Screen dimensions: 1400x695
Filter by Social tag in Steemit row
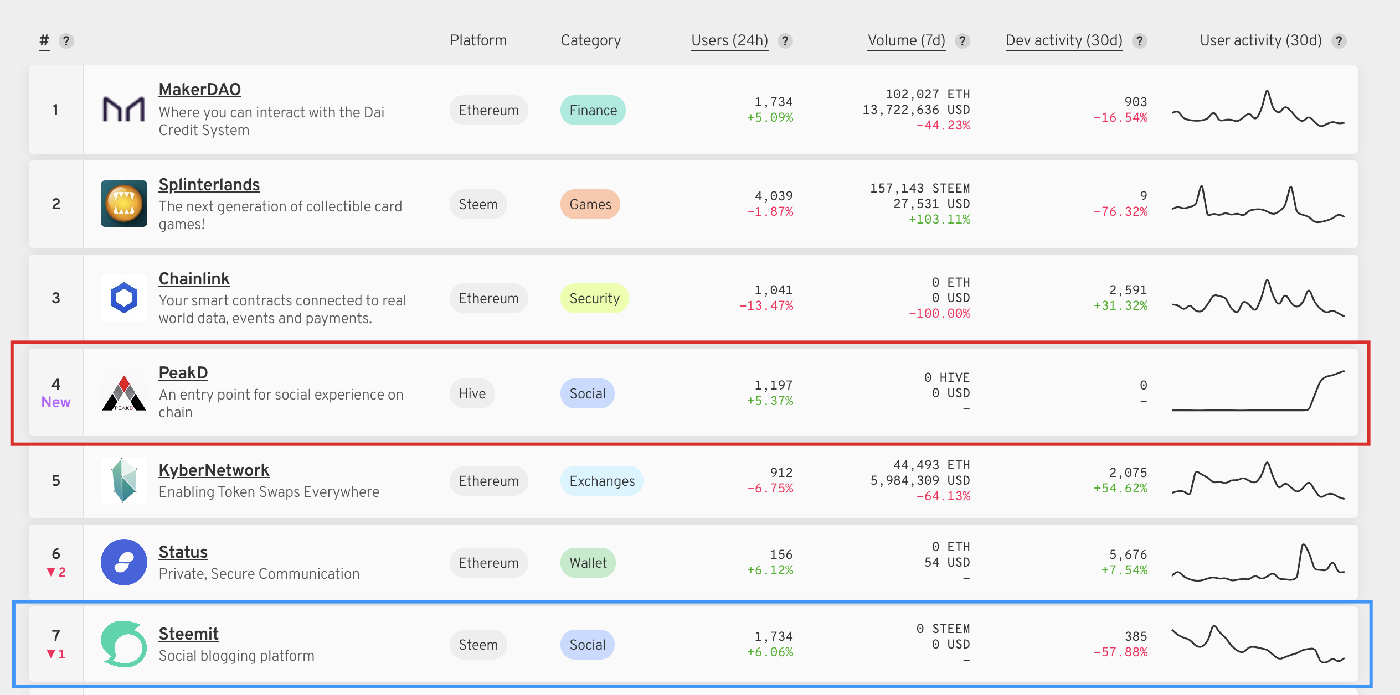[x=588, y=645]
